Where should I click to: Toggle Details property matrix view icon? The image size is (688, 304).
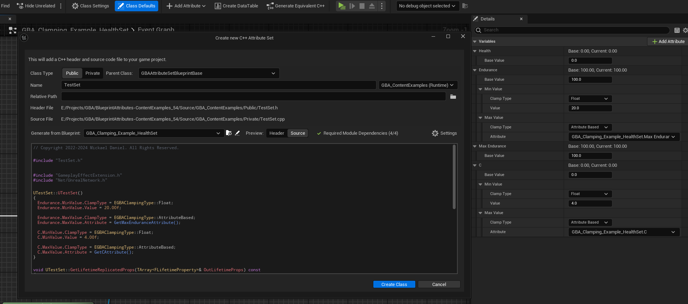(x=677, y=30)
